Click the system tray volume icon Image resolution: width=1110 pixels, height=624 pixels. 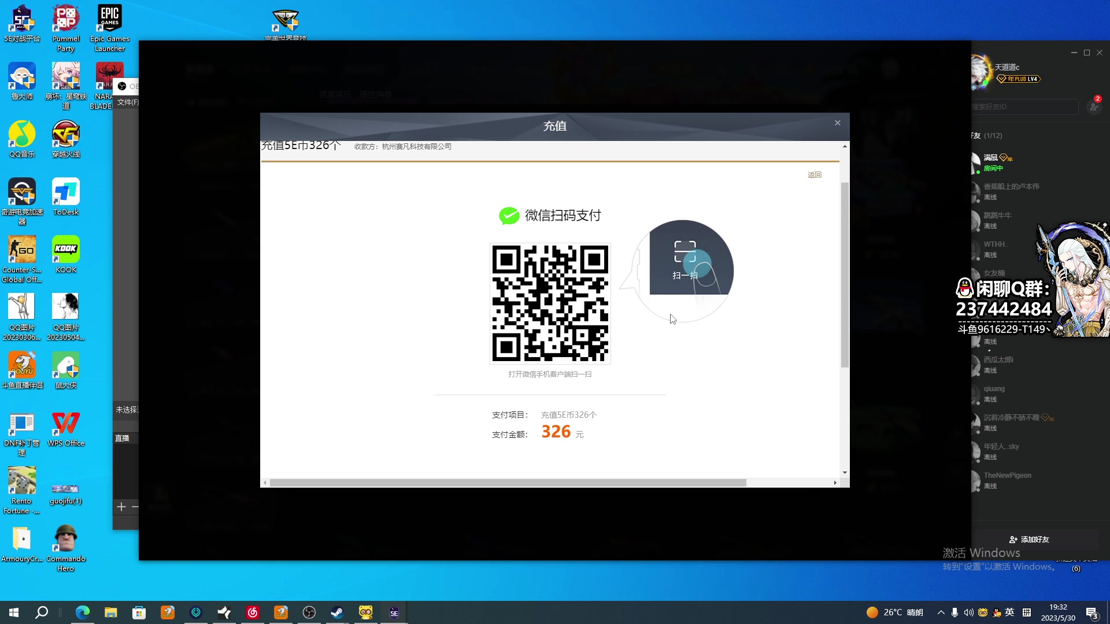click(x=968, y=612)
